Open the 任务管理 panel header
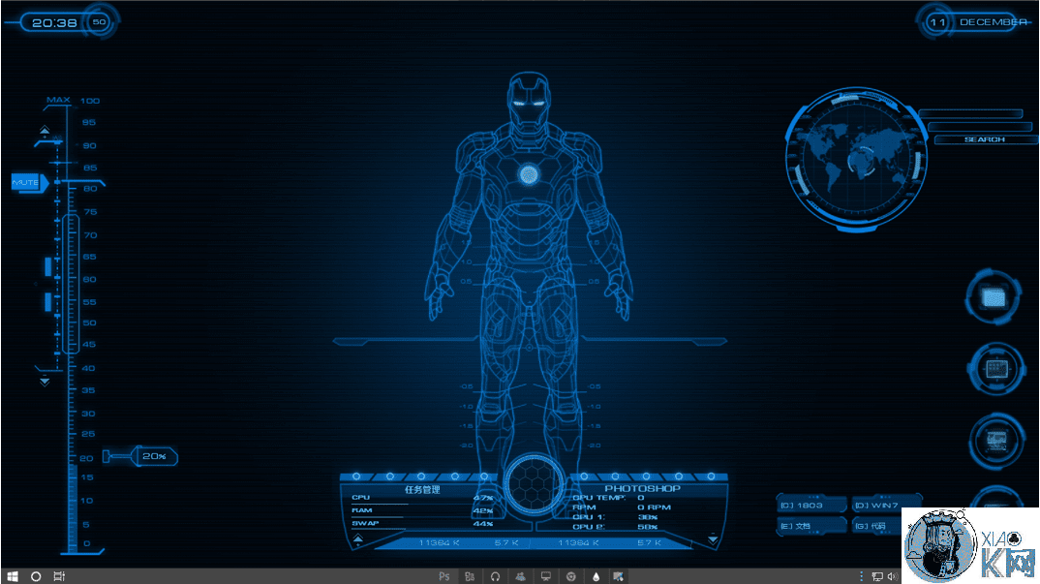 [422, 490]
